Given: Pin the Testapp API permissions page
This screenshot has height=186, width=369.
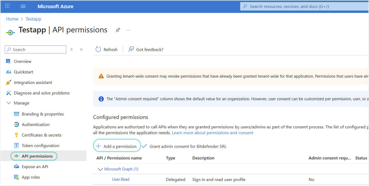Looking at the screenshot, I should [x=118, y=30].
